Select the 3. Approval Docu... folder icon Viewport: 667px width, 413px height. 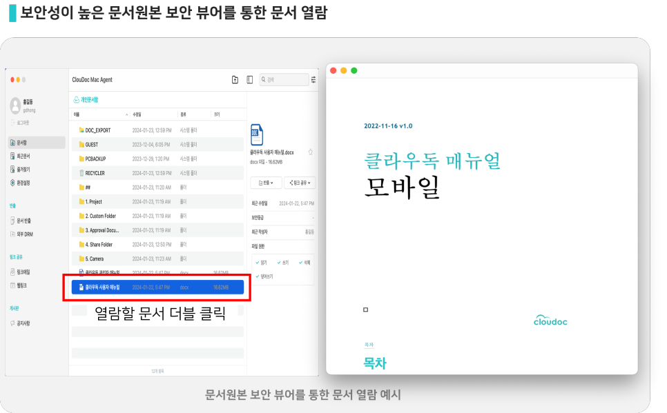(x=81, y=230)
